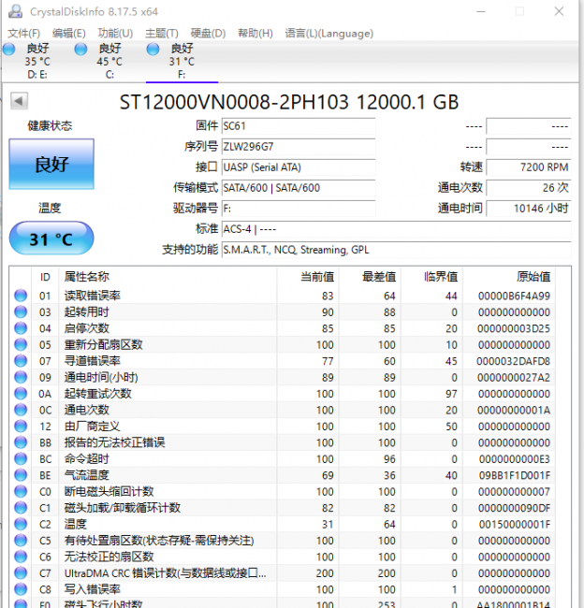Click the status circle for attribute 12 由厂商定义
584x608 pixels.
coord(21,427)
